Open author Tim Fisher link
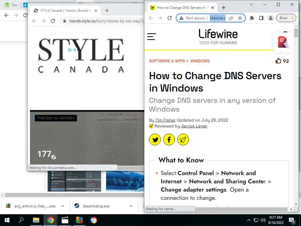The height and width of the screenshot is (226, 301). 165,120
